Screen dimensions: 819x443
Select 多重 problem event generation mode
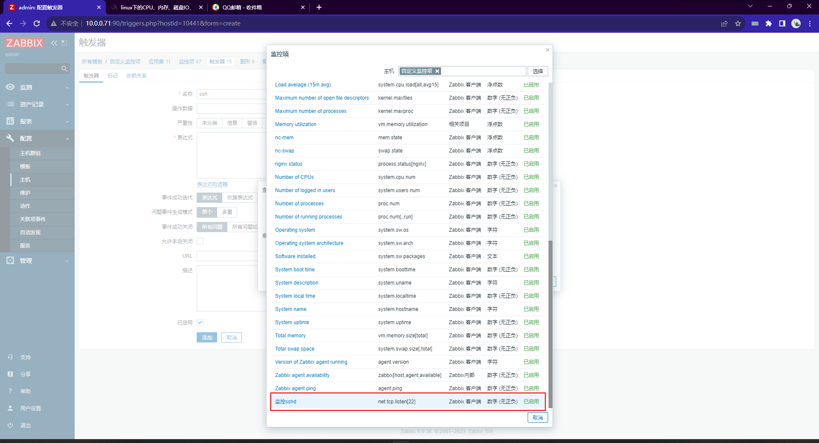pyautogui.click(x=227, y=212)
